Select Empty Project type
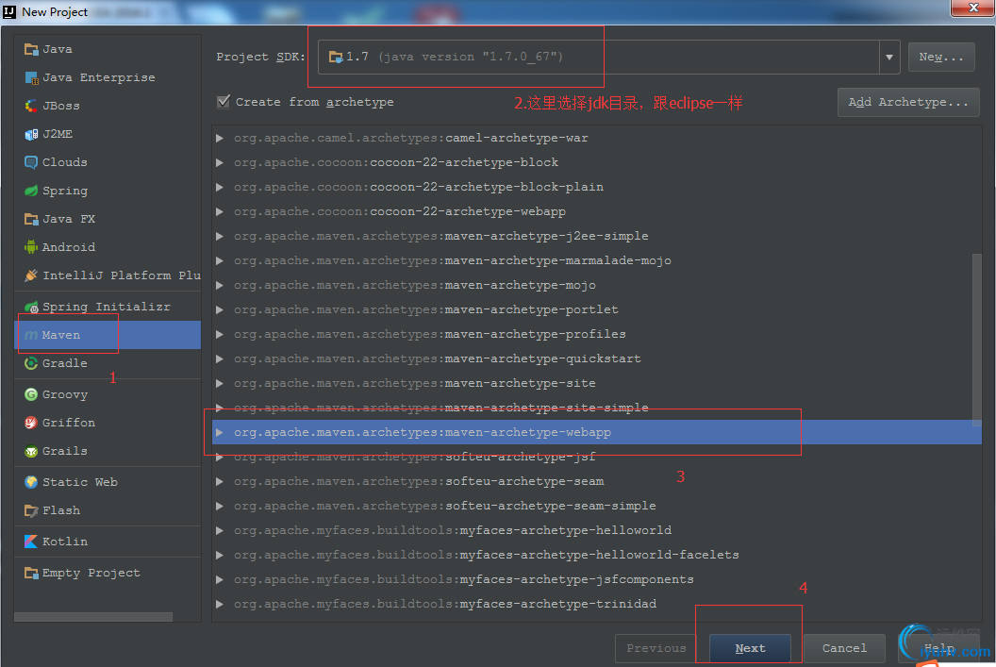The image size is (996, 667). 108,573
